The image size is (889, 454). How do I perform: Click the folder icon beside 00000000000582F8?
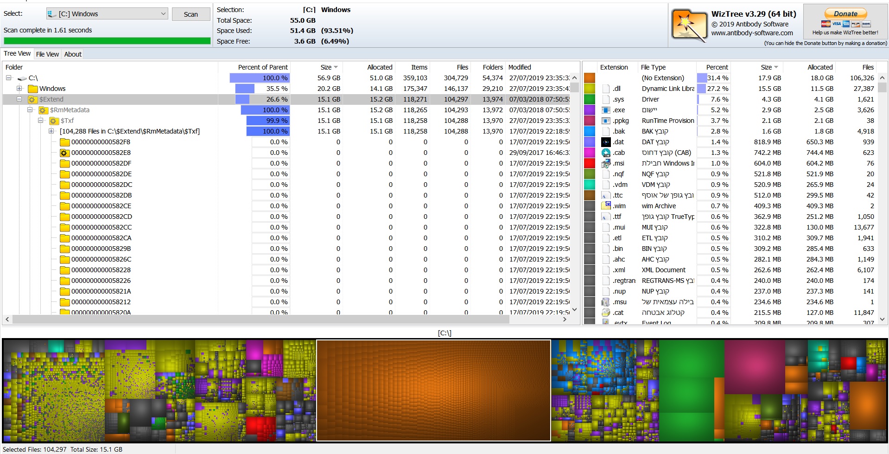(64, 142)
